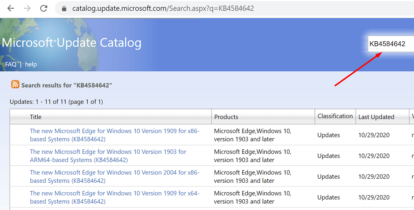This screenshot has height=210, width=414.
Task: Open the help link
Action: [x=31, y=64]
